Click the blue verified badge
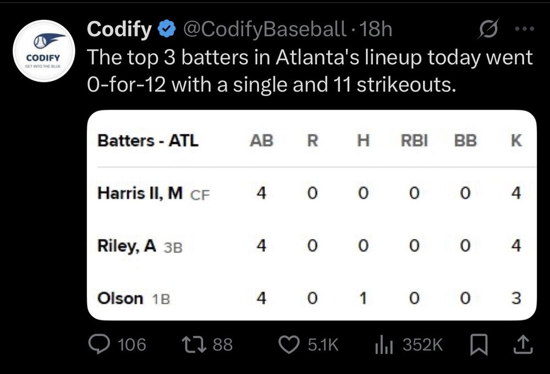Screen dimensions: 550x374 click(166, 29)
